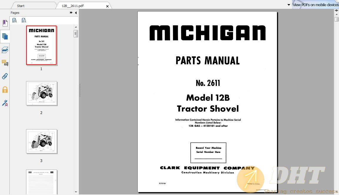Click page number 2 label under thumbnail
The image size is (339, 195).
click(41, 113)
